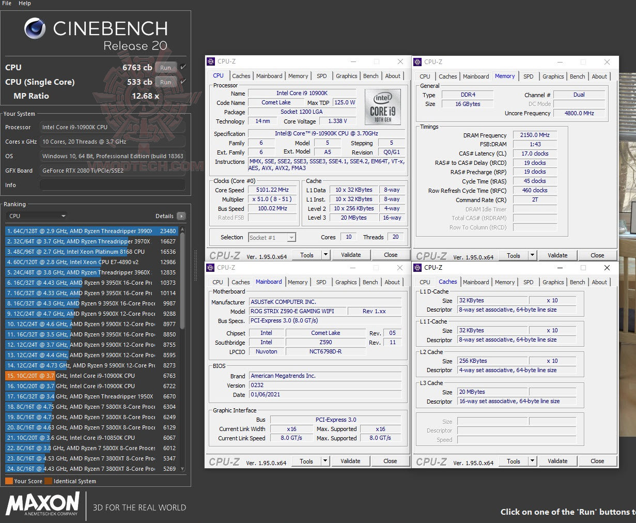This screenshot has height=523, width=636.
Task: Open About tab in CPU window
Action: pos(393,76)
